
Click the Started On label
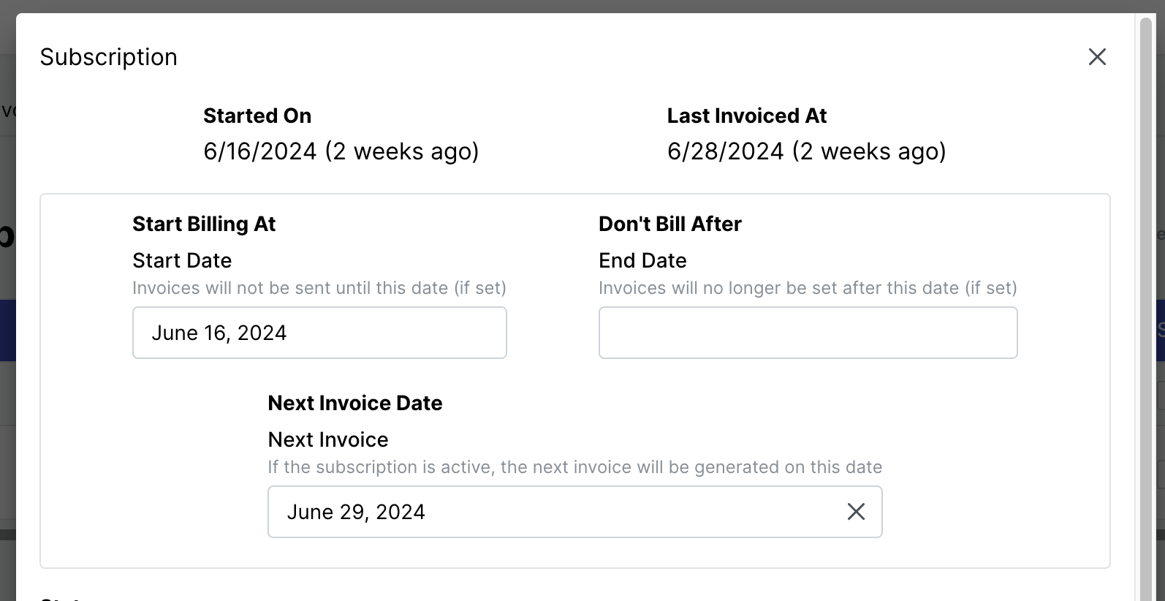pyautogui.click(x=257, y=116)
